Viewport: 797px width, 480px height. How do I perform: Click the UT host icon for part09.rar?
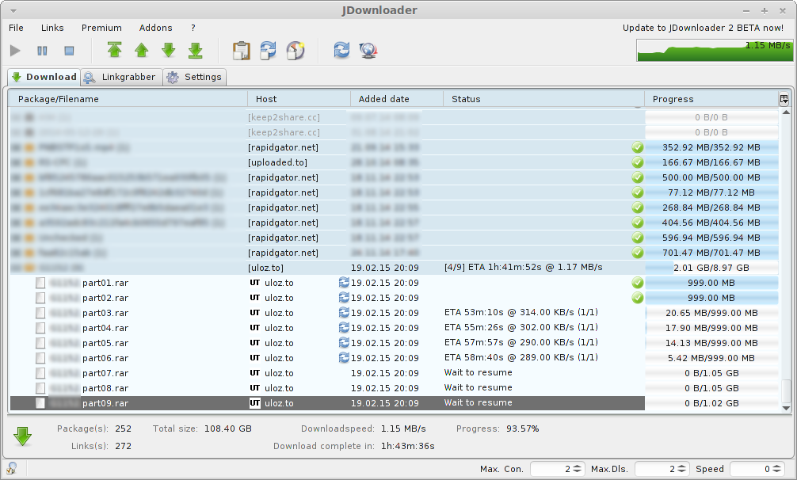(254, 403)
